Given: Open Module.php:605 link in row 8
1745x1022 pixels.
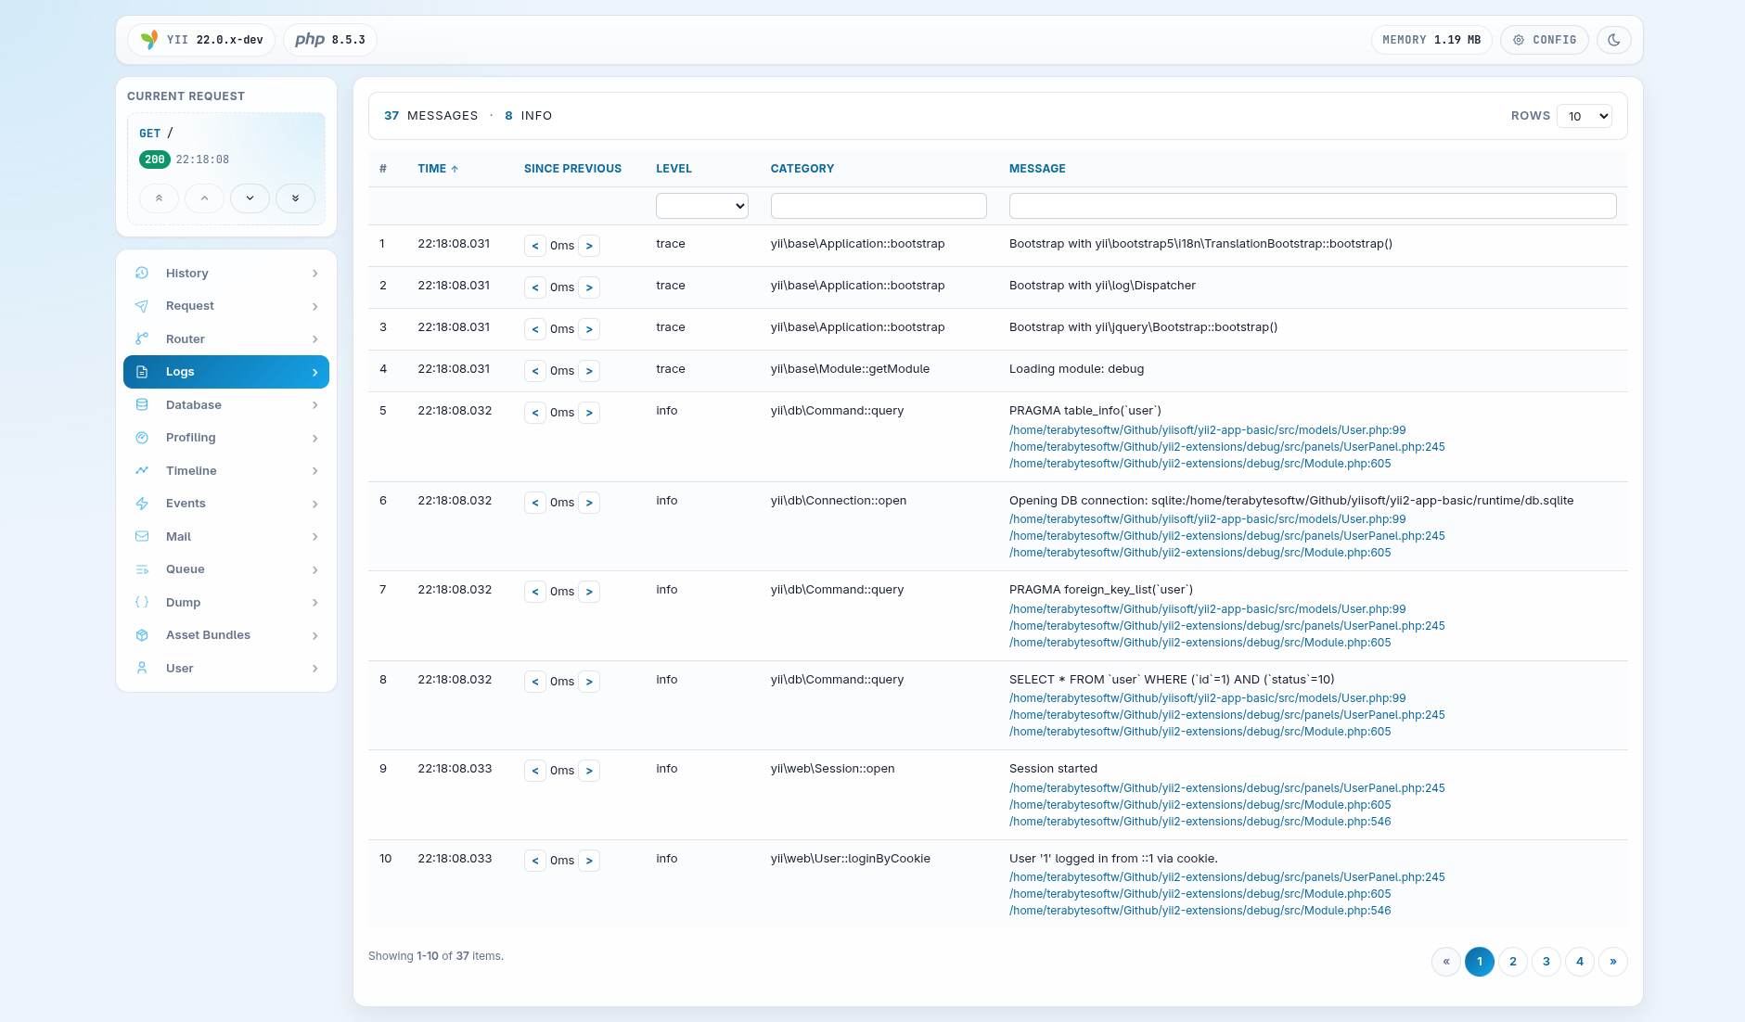Looking at the screenshot, I should click(1200, 732).
